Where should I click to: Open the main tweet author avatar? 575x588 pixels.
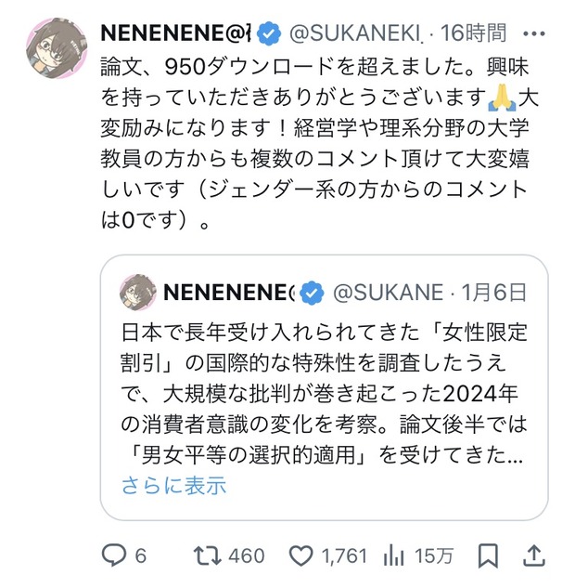click(57, 48)
